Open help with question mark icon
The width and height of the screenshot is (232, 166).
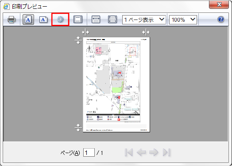coord(220,20)
